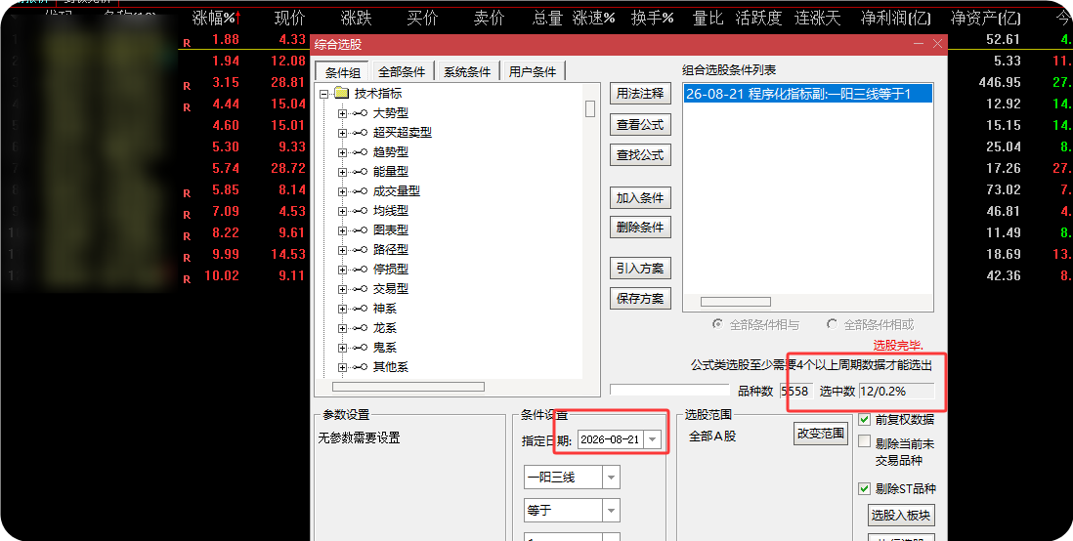This screenshot has height=541, width=1073.
Task: Expand the 大势型 tree node
Action: click(342, 113)
